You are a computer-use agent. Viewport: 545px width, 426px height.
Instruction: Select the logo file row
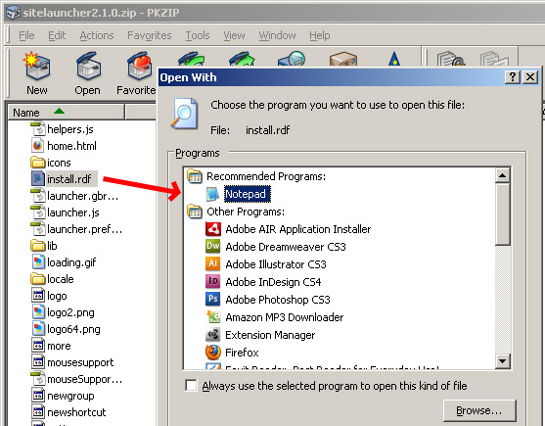point(49,296)
